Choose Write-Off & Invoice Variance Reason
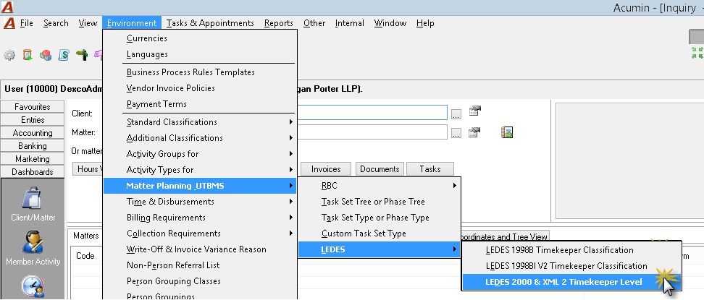 [x=199, y=249]
